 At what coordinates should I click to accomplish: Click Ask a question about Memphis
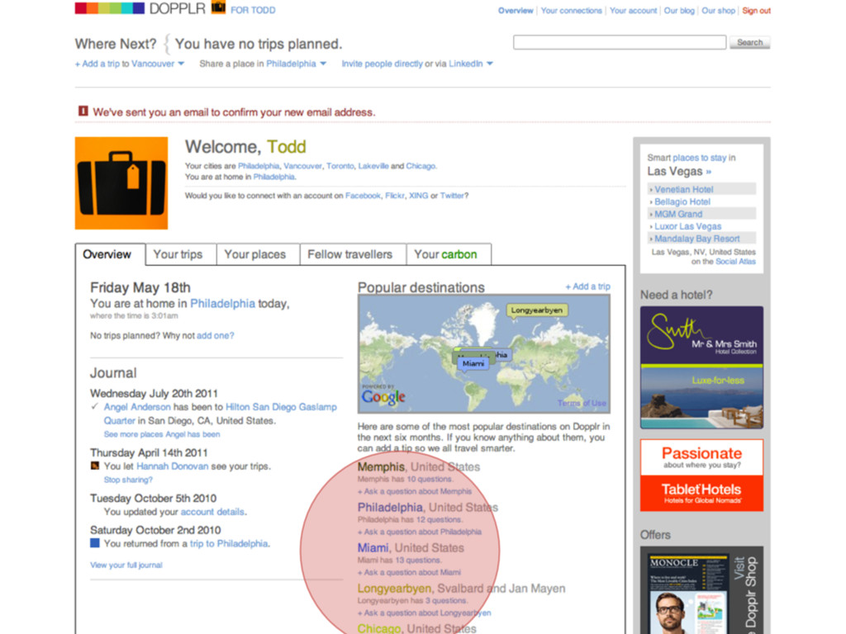(x=415, y=492)
